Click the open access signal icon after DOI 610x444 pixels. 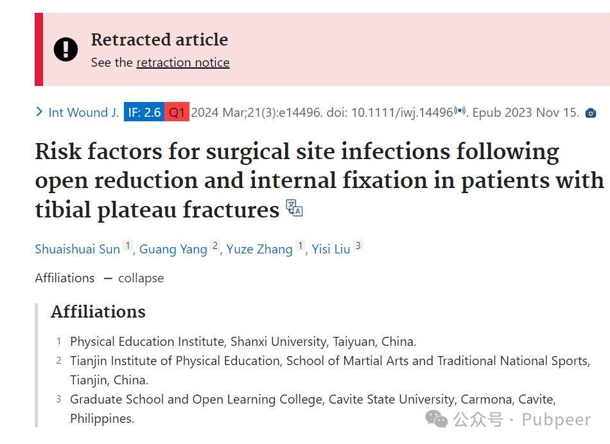[460, 110]
